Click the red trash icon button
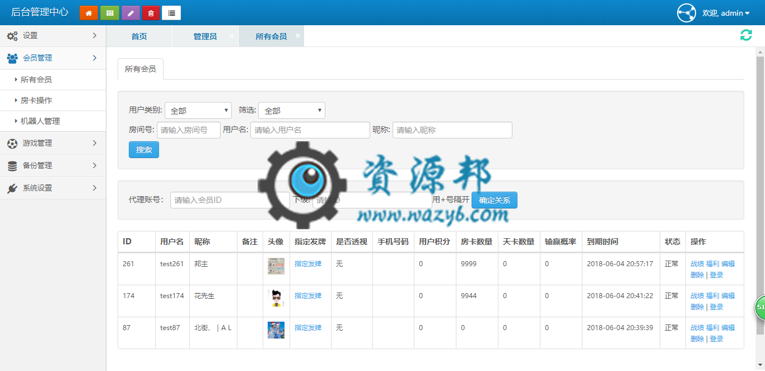This screenshot has width=765, height=371. click(x=151, y=13)
